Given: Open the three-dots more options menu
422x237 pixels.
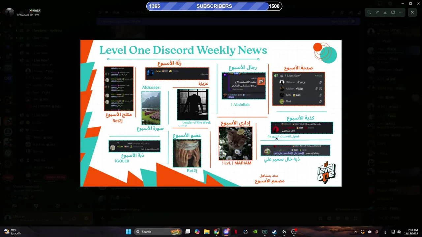Looking at the screenshot, I should (401, 12).
